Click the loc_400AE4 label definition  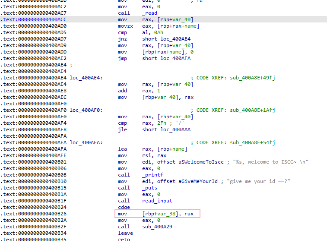click(x=86, y=78)
